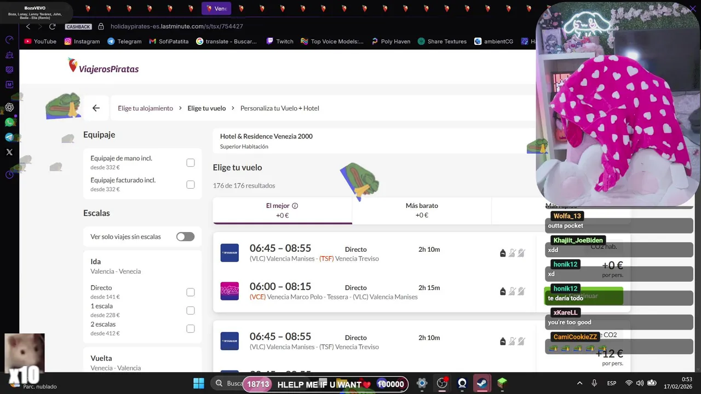The image size is (701, 394).
Task: Click Ryanair logo on first flight card
Action: pyautogui.click(x=229, y=253)
